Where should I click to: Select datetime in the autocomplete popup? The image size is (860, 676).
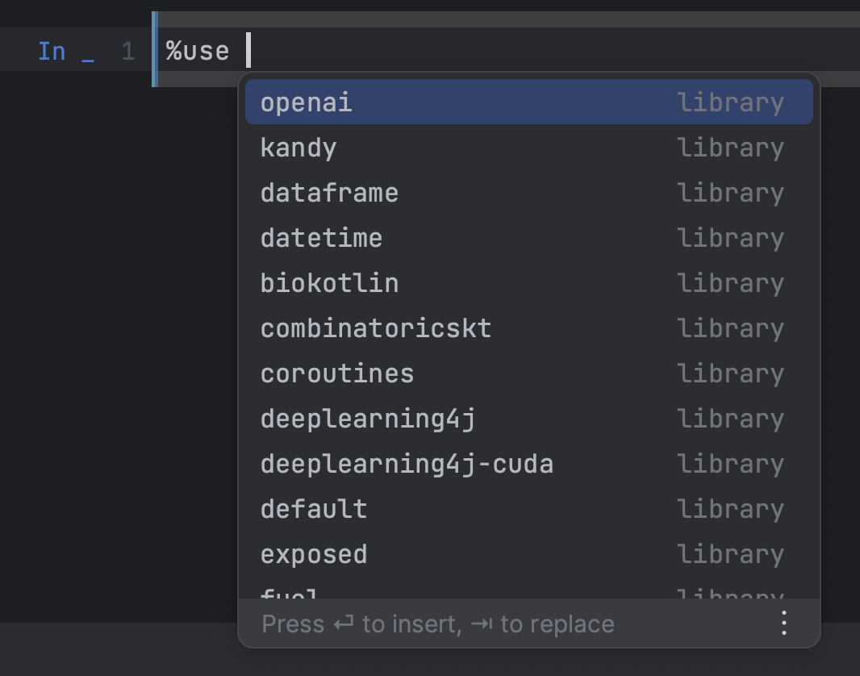click(528, 238)
